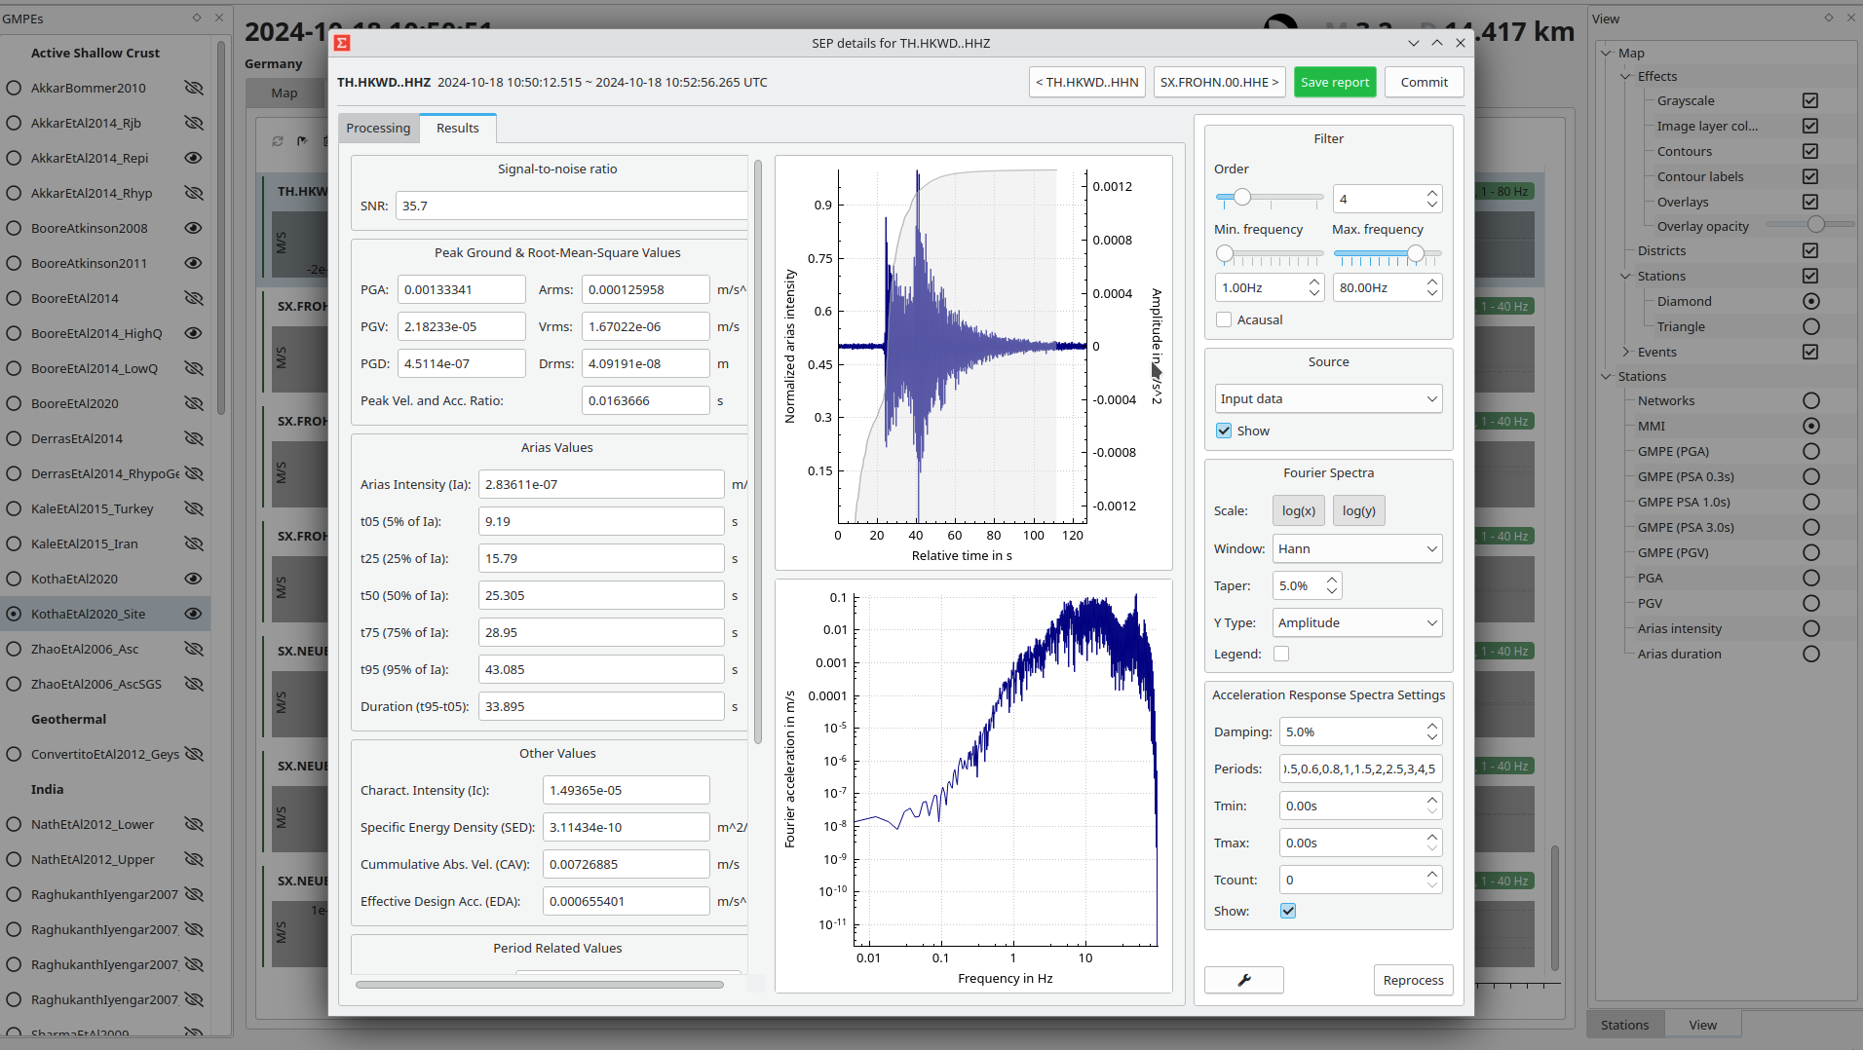Click the SNR value input field
Screen dimensions: 1863x1050
571,206
